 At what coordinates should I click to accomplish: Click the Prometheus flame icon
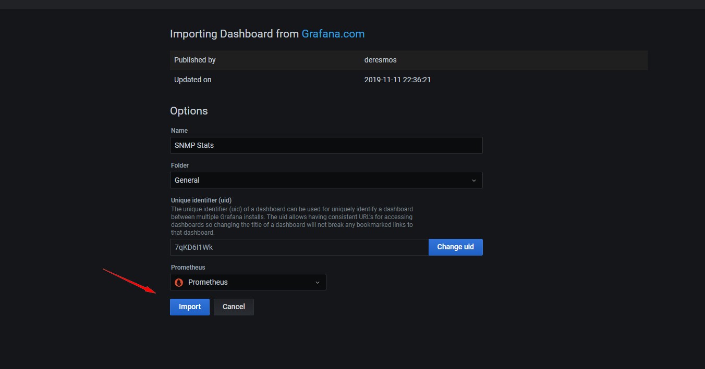[x=179, y=282]
